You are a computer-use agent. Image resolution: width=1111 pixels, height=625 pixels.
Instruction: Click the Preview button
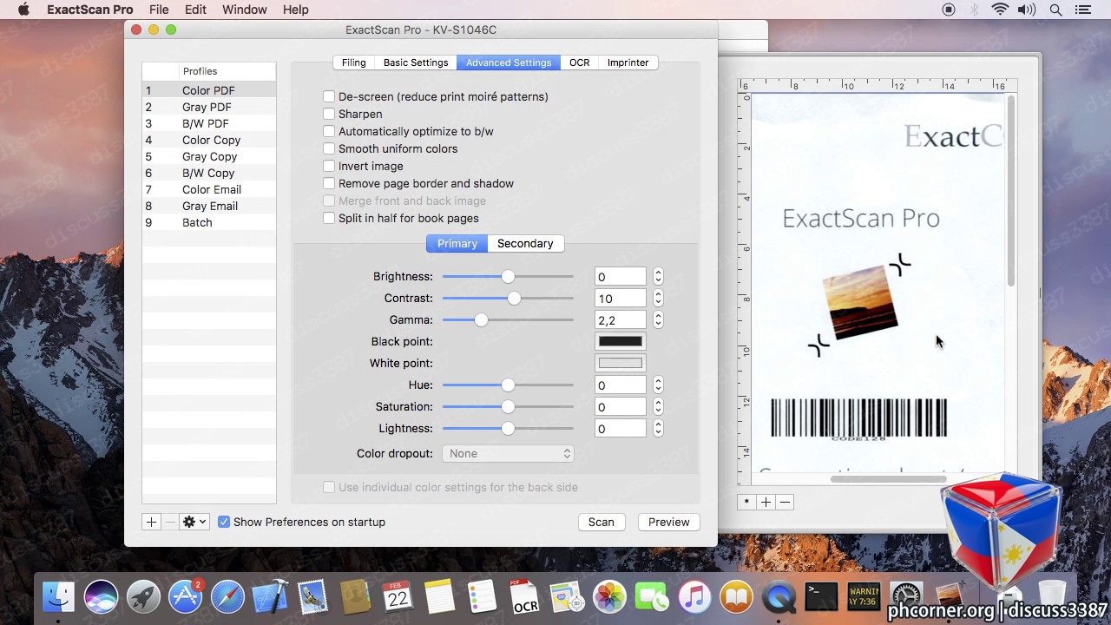[668, 522]
